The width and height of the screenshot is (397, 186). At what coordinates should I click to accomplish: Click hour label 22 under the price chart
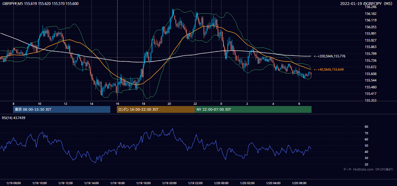point(195,103)
